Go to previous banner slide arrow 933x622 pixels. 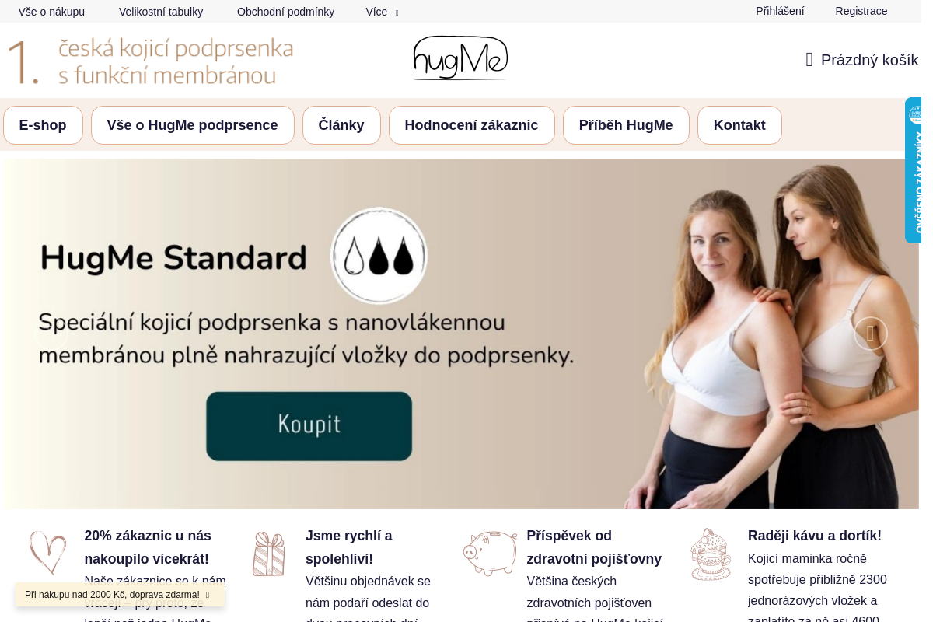51,334
